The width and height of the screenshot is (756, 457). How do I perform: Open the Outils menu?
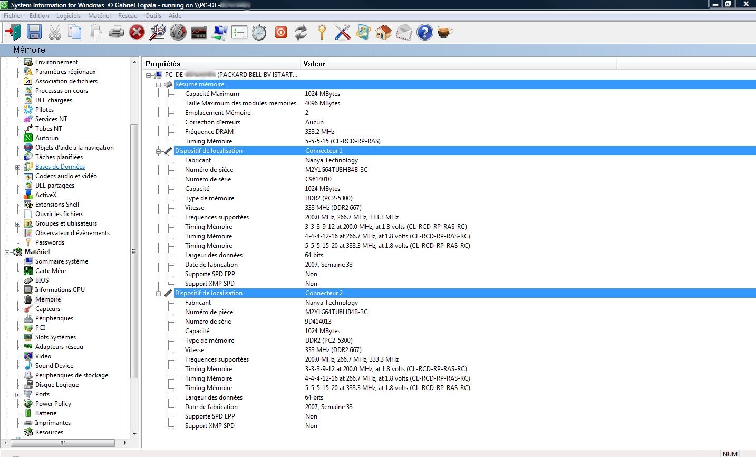click(x=153, y=16)
